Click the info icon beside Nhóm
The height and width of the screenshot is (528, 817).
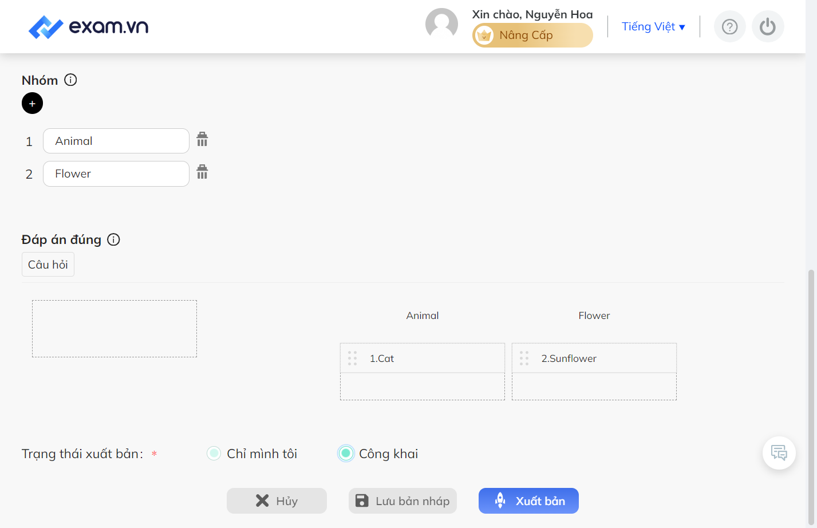[x=70, y=80]
